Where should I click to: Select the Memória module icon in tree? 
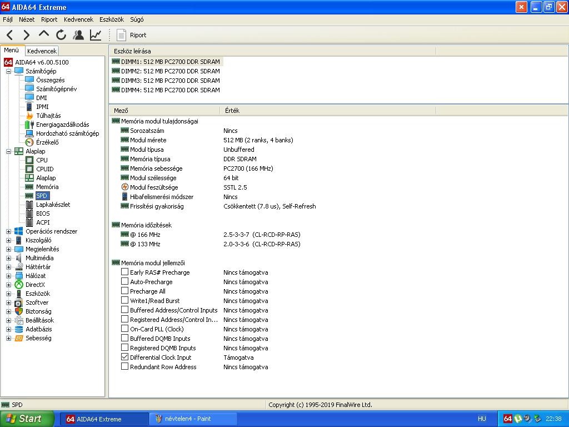click(x=29, y=187)
